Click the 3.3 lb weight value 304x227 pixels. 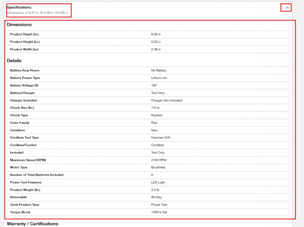tap(155, 190)
